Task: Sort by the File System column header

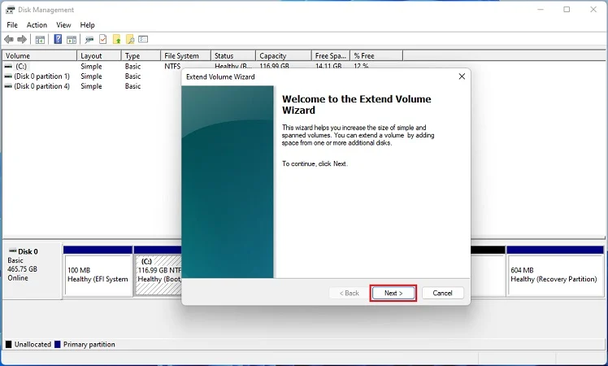Action: 186,56
